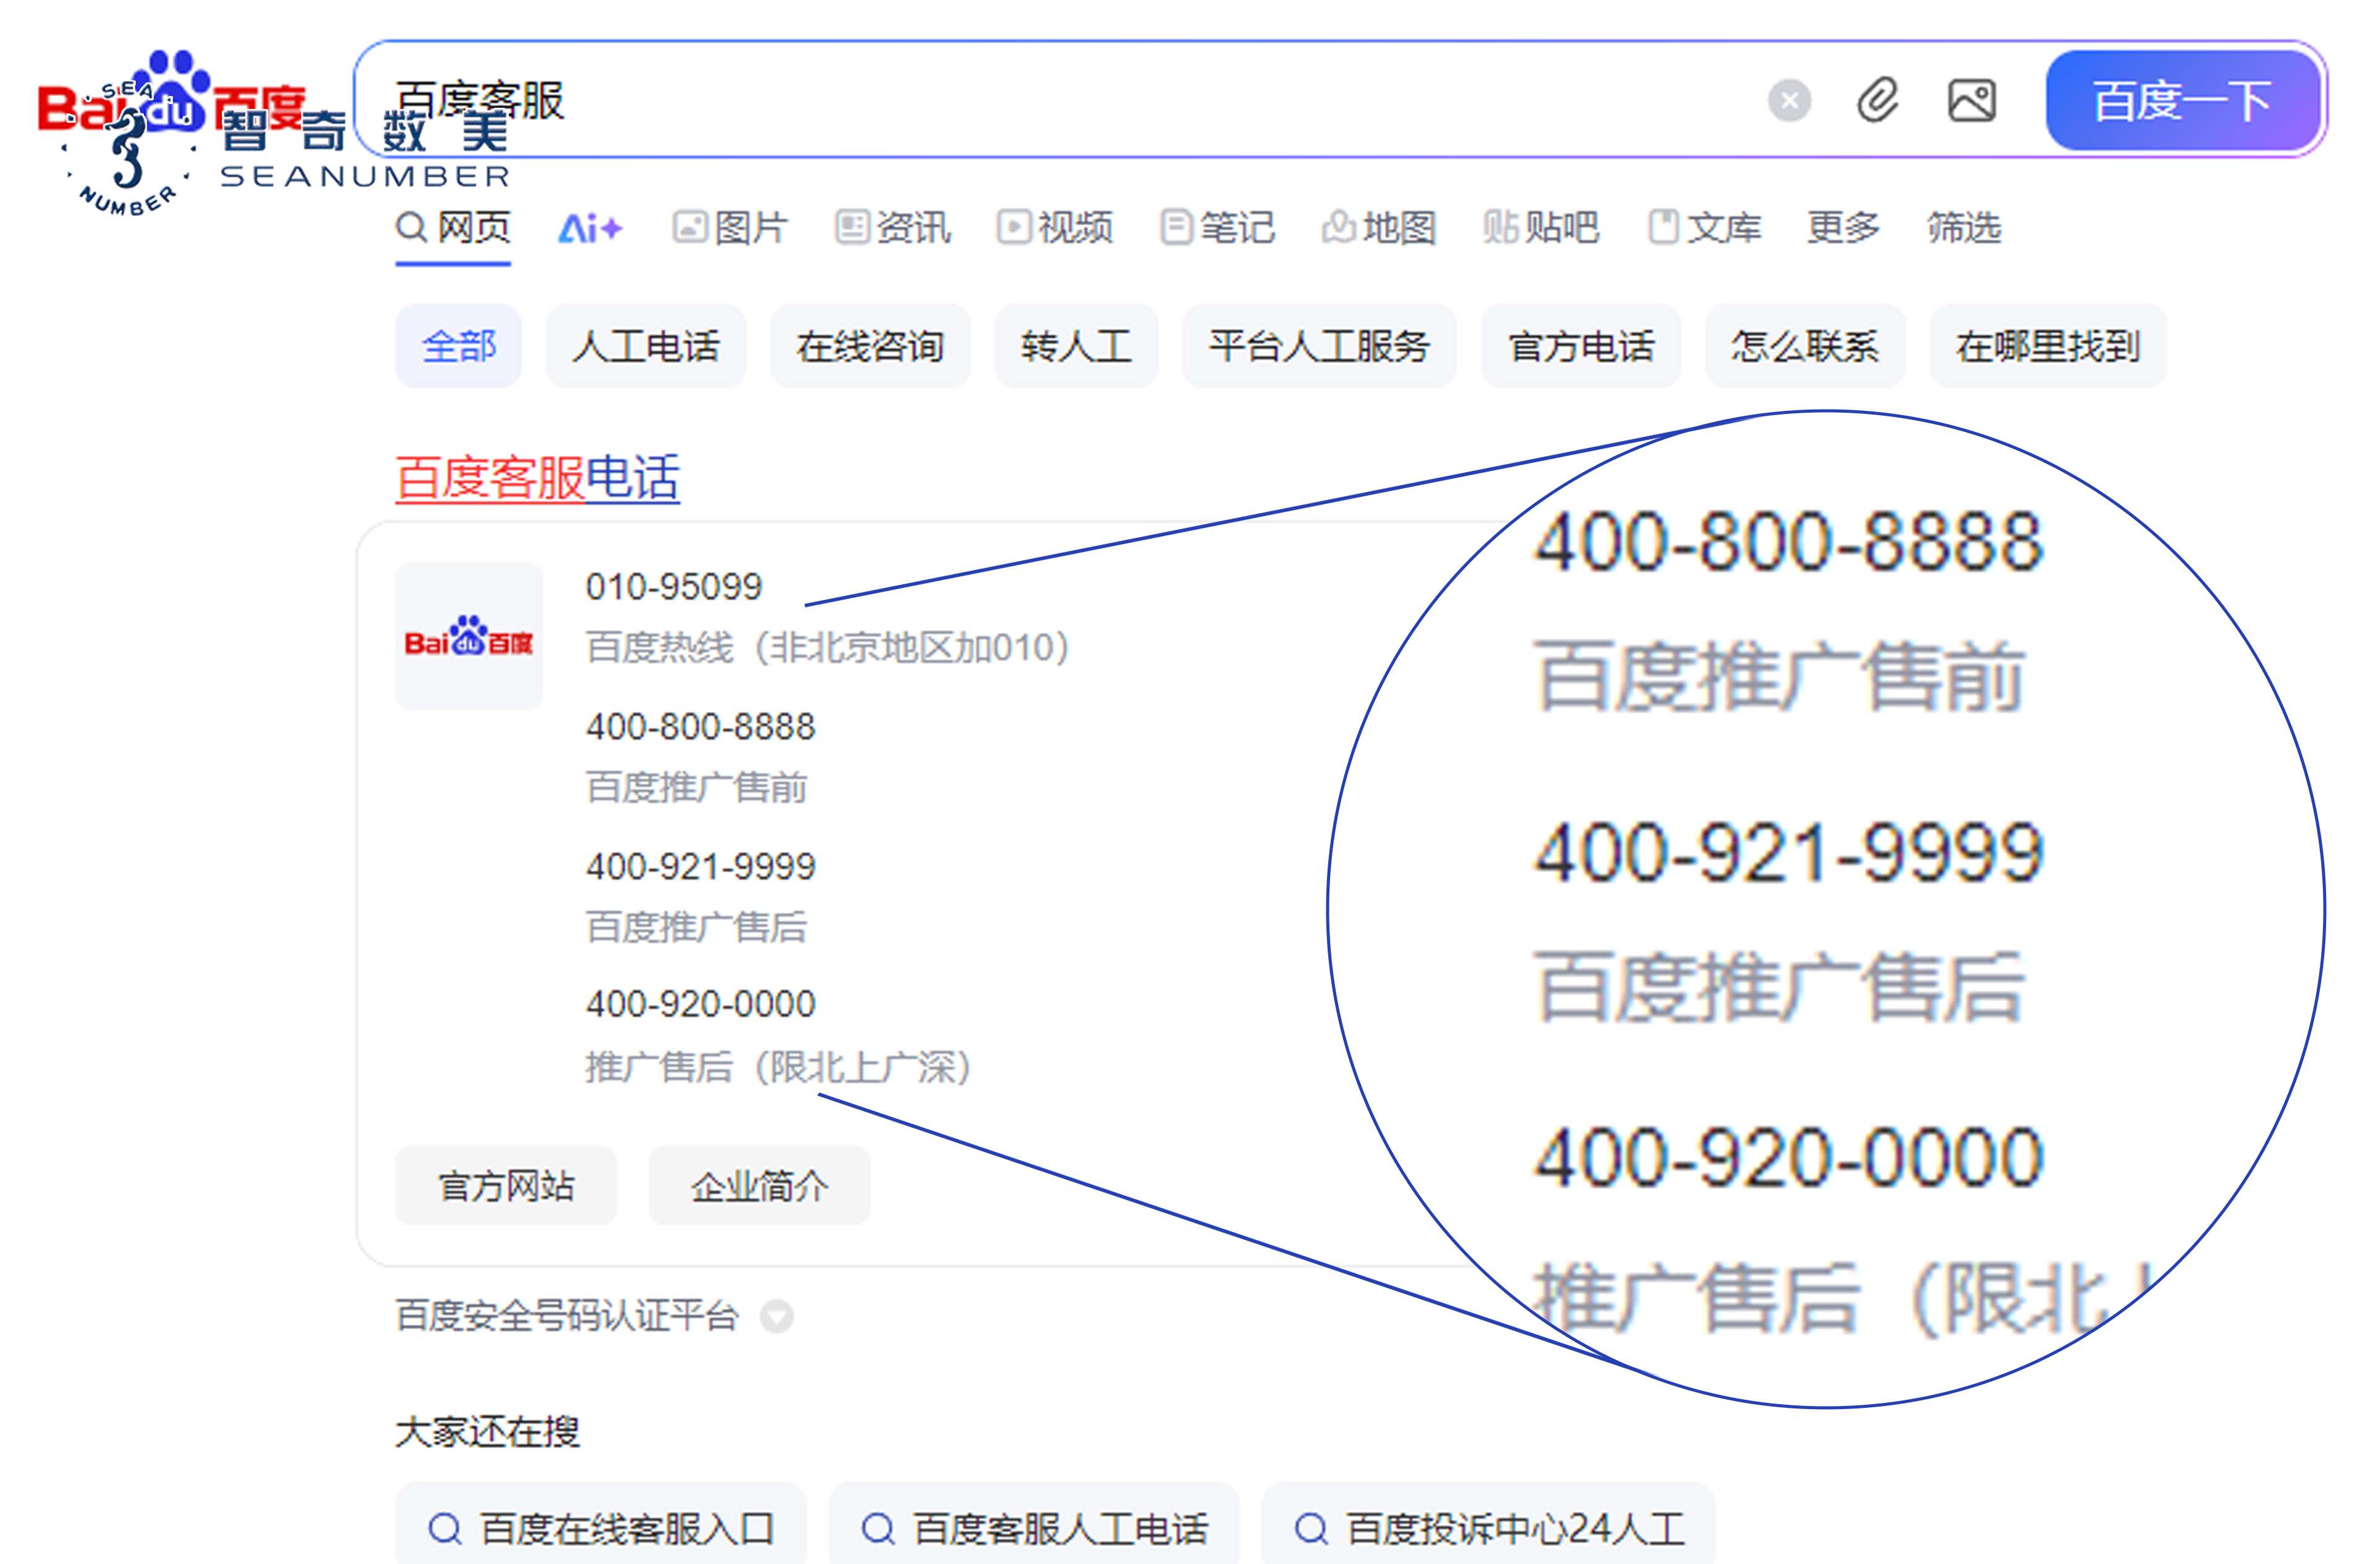Click the text 百度热线（非北京地区加010）
The width and height of the screenshot is (2380, 1564).
(828, 648)
